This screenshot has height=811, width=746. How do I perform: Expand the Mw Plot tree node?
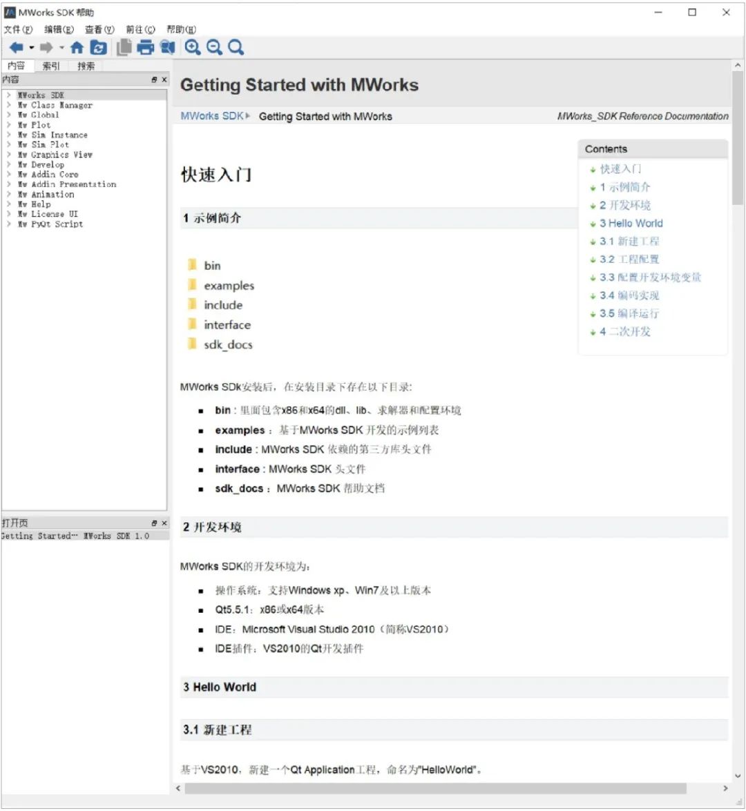tap(9, 125)
